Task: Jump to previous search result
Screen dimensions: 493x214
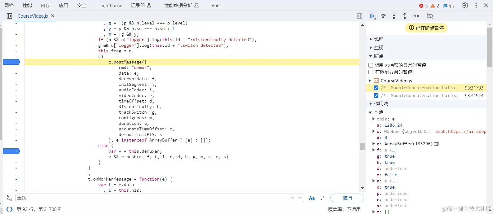Action: pos(292,198)
